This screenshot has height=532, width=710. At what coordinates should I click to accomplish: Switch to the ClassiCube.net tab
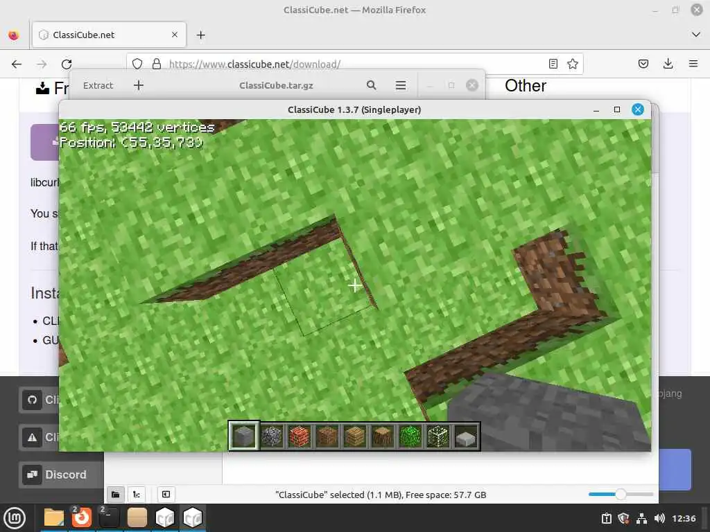[x=109, y=35]
